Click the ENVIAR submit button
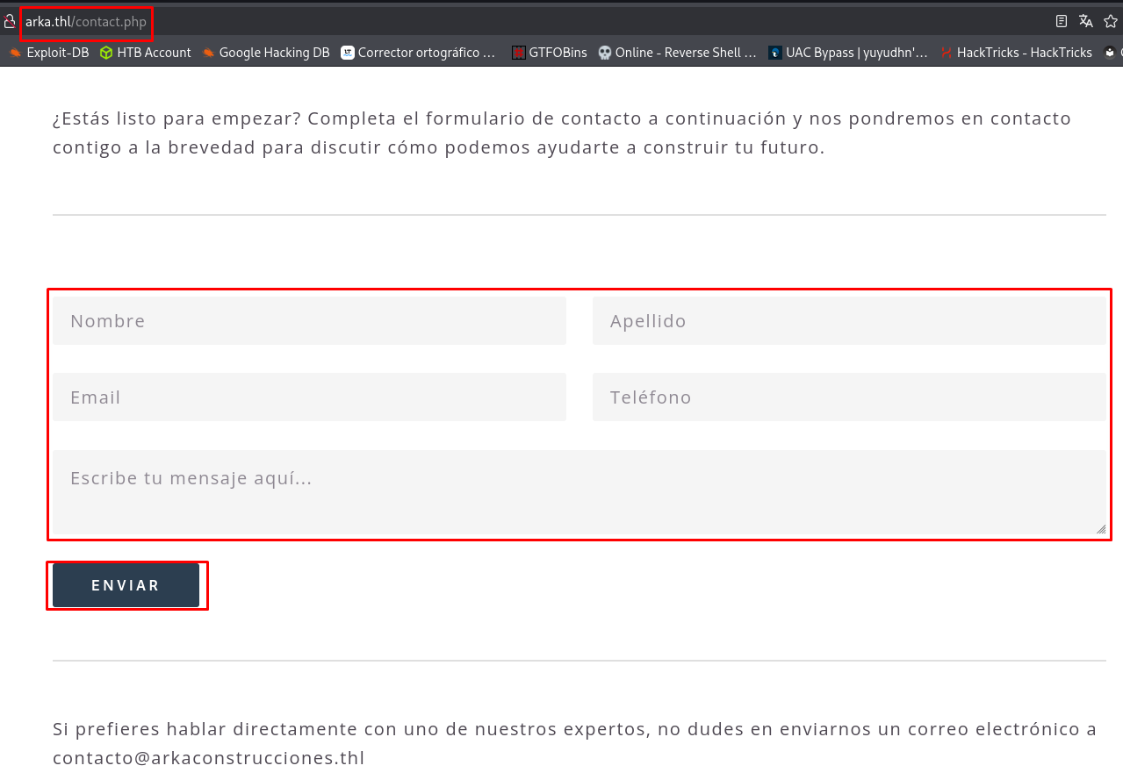This screenshot has height=780, width=1123. coord(126,585)
